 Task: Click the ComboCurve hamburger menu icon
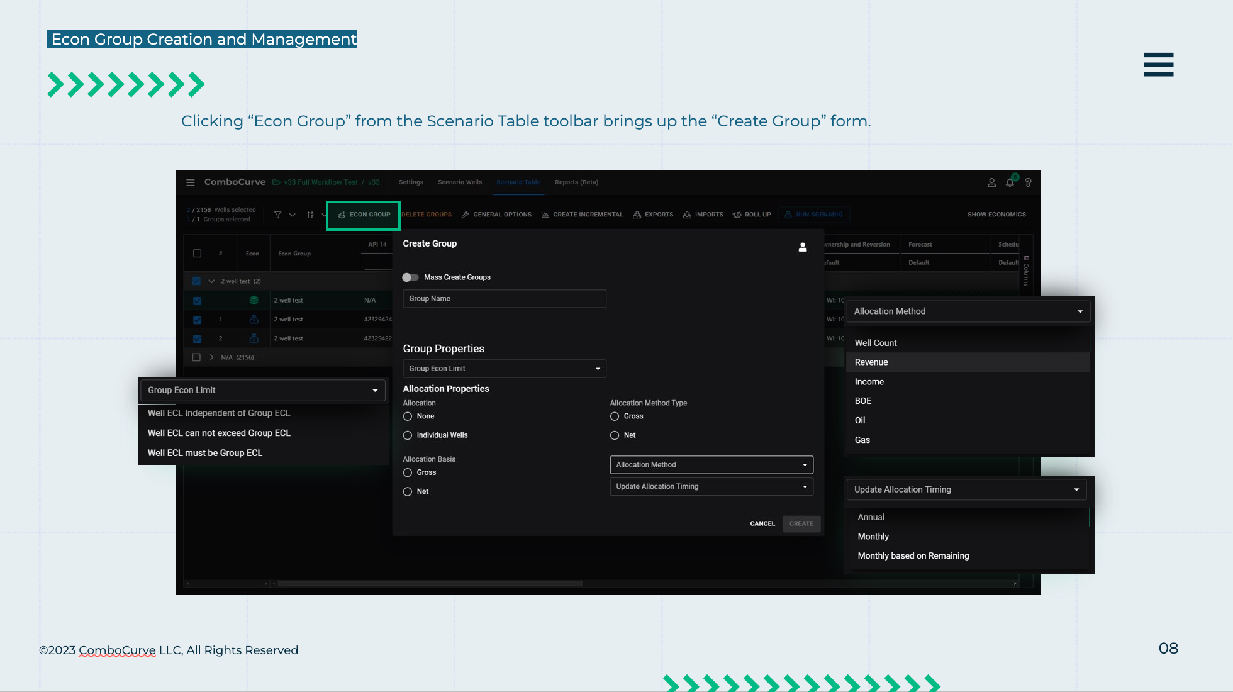tap(191, 182)
